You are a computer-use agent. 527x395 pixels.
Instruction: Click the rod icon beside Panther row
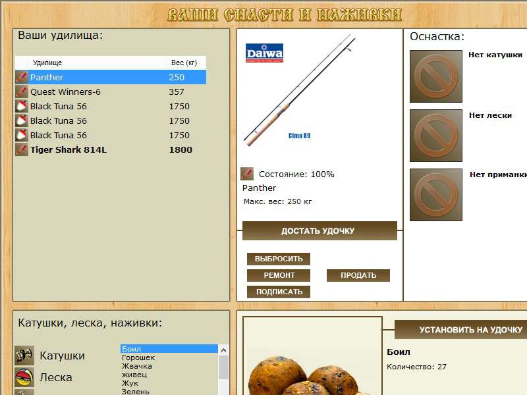tap(22, 77)
